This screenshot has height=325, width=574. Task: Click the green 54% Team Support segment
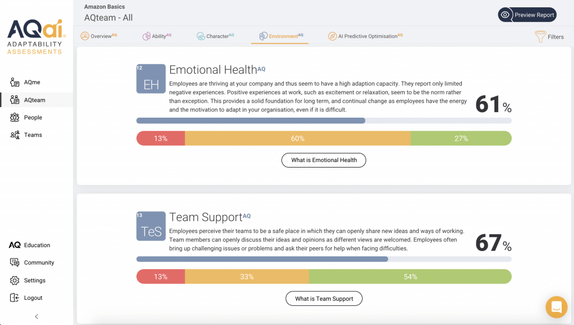pyautogui.click(x=410, y=277)
